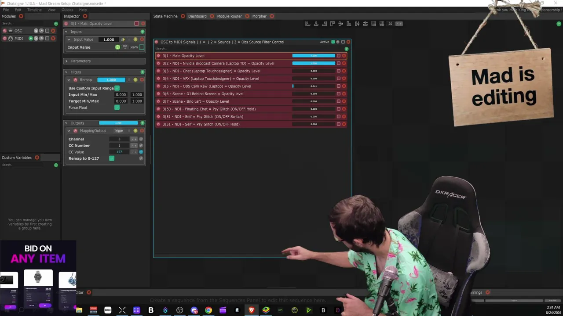Edit the Input Min first value field
The image size is (563, 316).
(121, 95)
